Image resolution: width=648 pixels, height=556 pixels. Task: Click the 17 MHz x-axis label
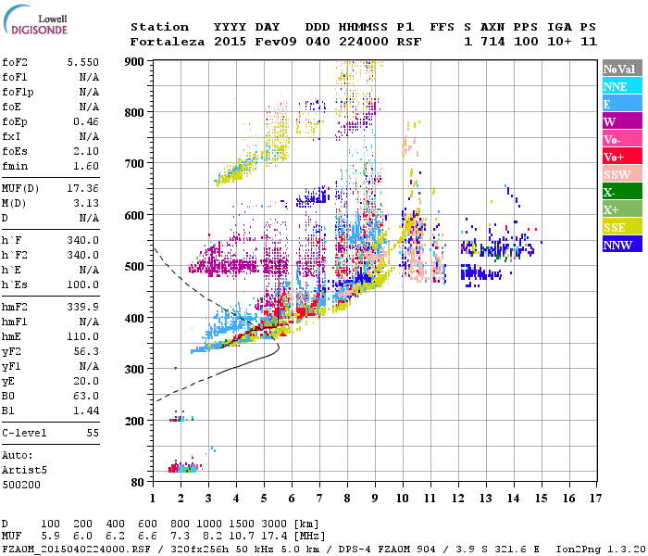tap(595, 499)
